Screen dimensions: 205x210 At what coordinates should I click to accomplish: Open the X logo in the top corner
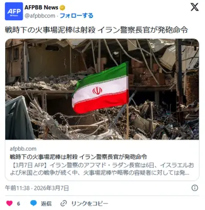[x=195, y=7]
